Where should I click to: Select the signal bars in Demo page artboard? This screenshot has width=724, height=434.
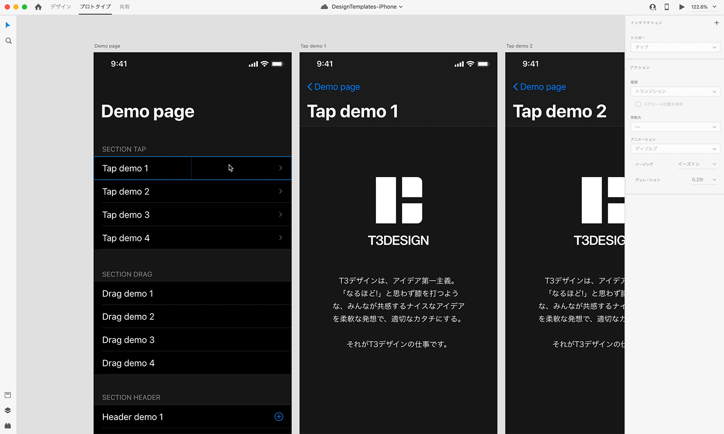pyautogui.click(x=253, y=64)
